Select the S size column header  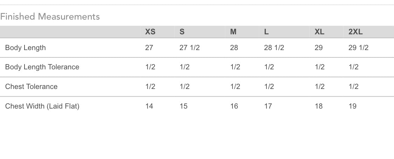click(x=182, y=32)
